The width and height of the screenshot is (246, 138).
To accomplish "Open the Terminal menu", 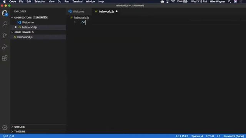I will (x=77, y=2).
